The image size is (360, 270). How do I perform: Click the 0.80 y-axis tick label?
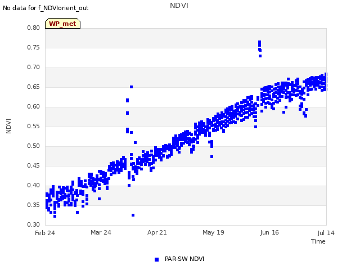(34, 28)
